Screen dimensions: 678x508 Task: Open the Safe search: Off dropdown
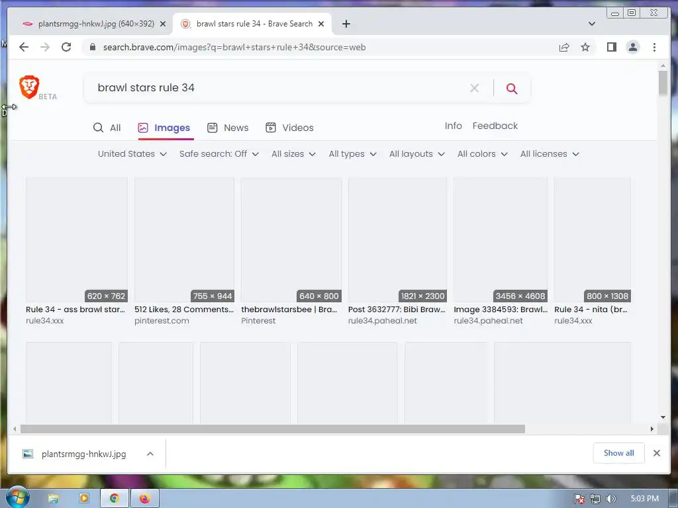218,153
